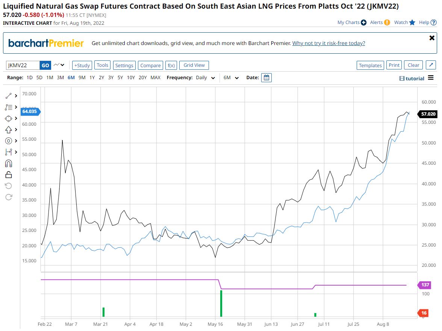Open the hamburger menu beside tutorial
Image resolution: width=442 pixels, height=331 pixels.
(x=431, y=78)
